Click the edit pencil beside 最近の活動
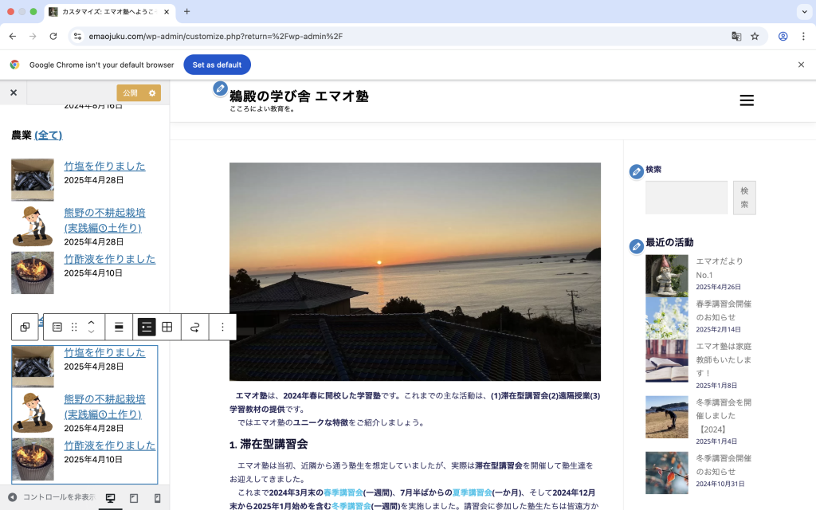The image size is (816, 510). coord(637,246)
